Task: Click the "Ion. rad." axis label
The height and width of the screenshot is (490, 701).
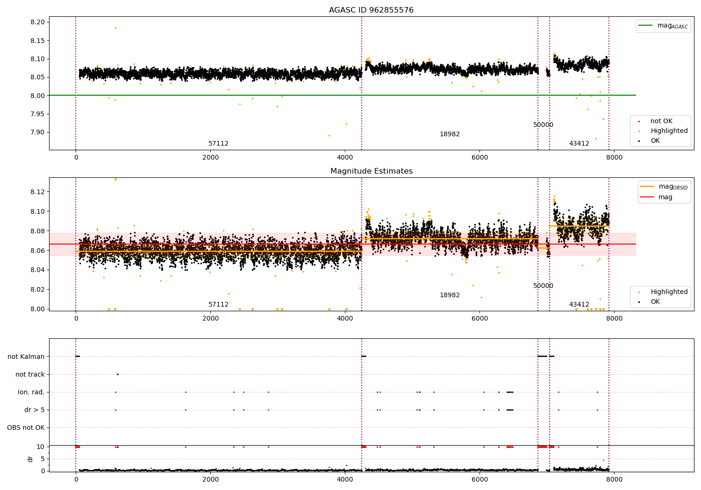Action: tap(31, 392)
